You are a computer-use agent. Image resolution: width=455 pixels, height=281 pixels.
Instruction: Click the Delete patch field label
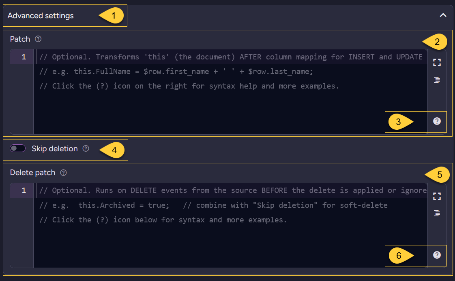pyautogui.click(x=32, y=173)
